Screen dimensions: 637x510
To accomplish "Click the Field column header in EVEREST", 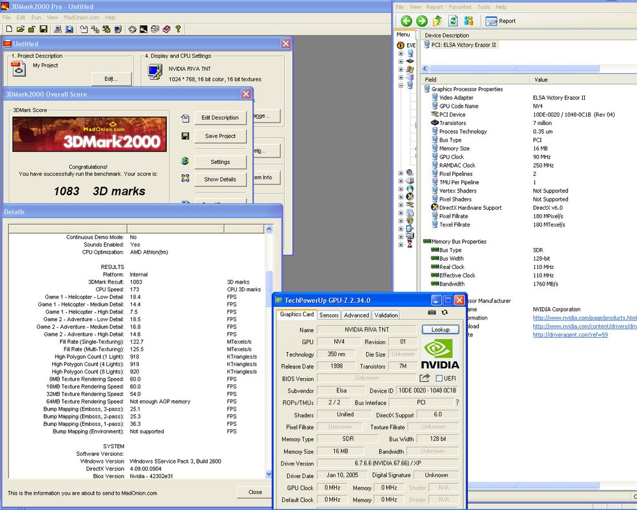I will (475, 79).
